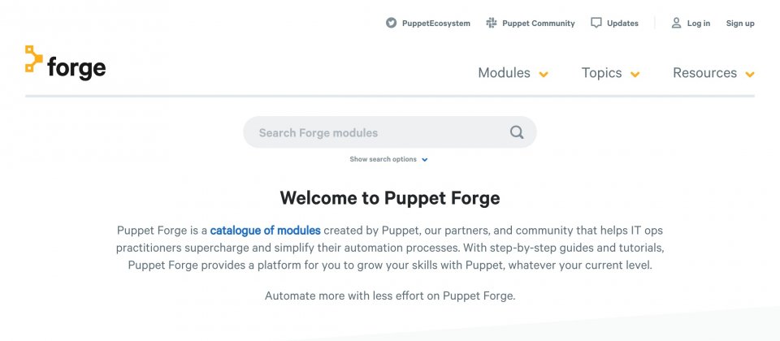Click the Show search options chevron
Viewport: 780px width, 341px height.
424,160
